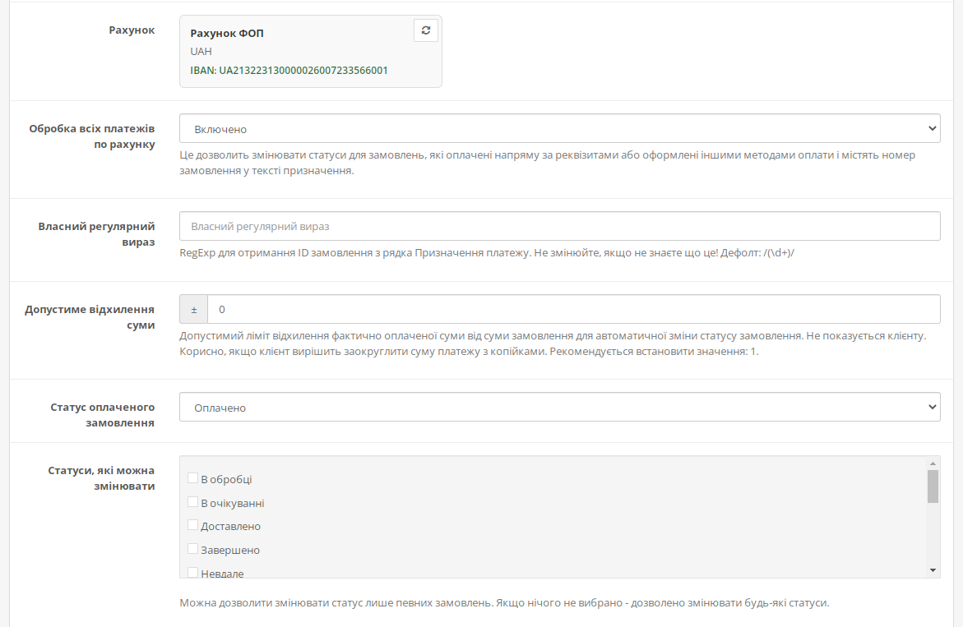
Task: Click the deviation amount field showing 0
Action: [x=573, y=310]
